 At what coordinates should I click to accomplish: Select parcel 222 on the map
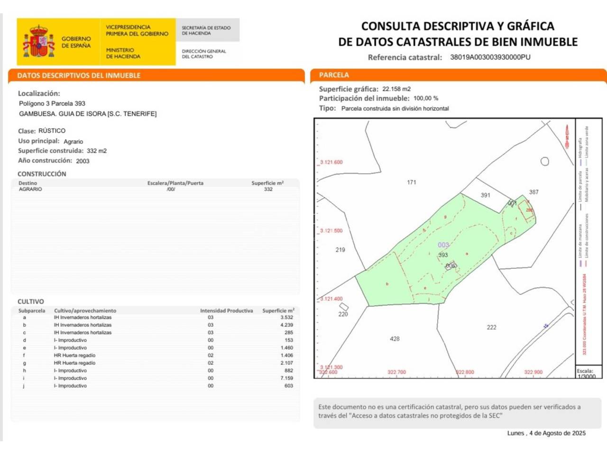pos(491,328)
